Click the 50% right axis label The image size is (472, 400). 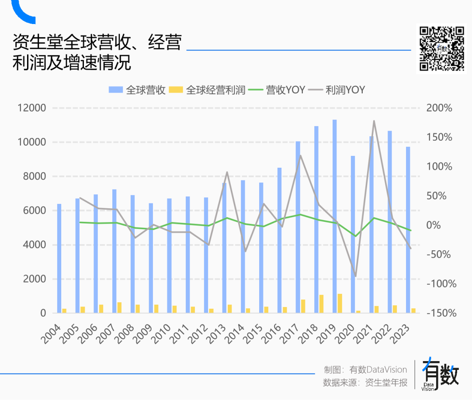436,196
